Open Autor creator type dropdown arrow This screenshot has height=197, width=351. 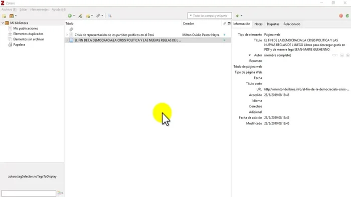[250, 55]
